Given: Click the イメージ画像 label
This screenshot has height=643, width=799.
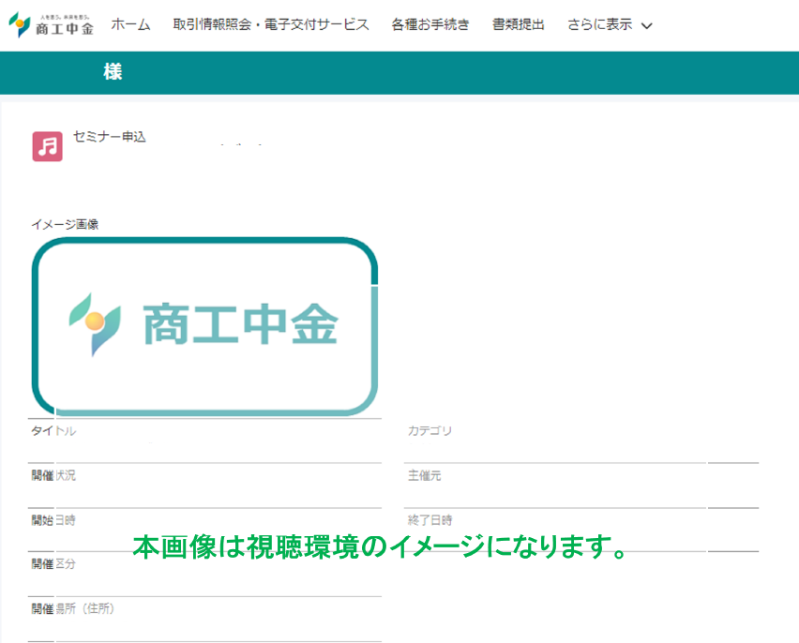Looking at the screenshot, I should click(65, 224).
